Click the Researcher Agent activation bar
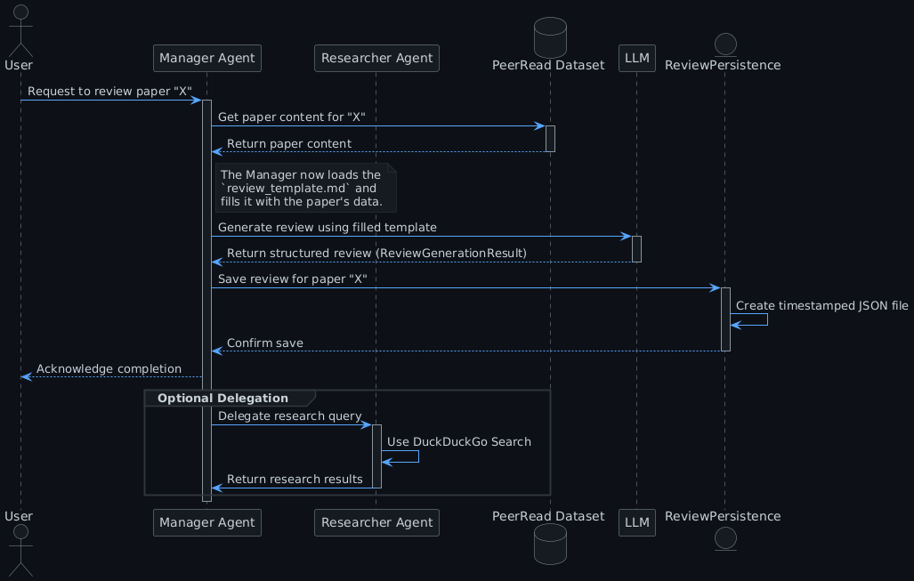914x581 pixels. 376,456
